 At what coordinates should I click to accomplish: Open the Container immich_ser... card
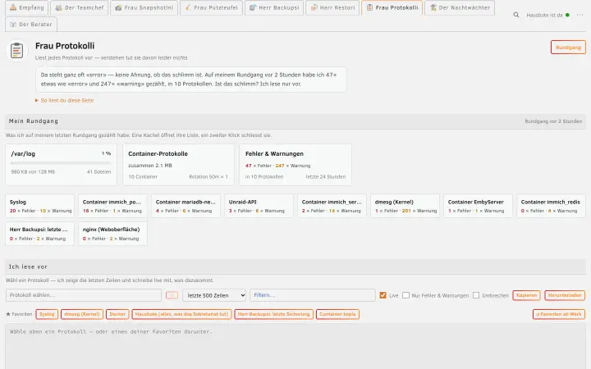(332, 206)
